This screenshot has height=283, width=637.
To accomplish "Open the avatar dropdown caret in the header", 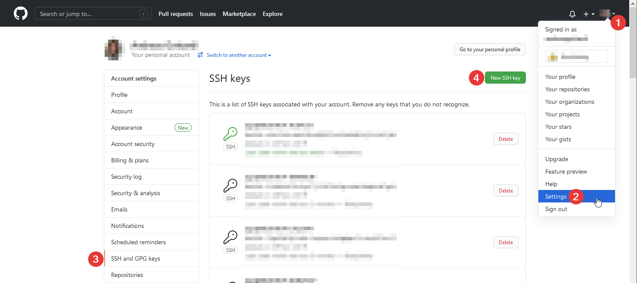I will pos(615,13).
